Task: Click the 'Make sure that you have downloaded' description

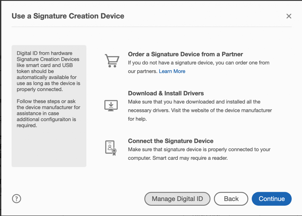Action: click(x=200, y=110)
